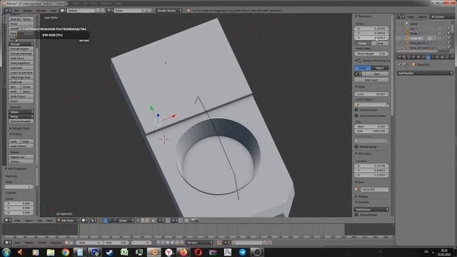Launch Steam from the taskbar
Image resolution: width=457 pixels, height=257 pixels.
click(x=109, y=252)
